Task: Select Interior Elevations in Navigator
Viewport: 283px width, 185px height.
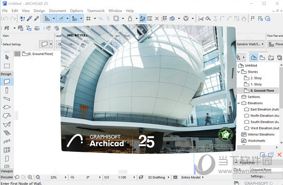Action: [x=258, y=135]
